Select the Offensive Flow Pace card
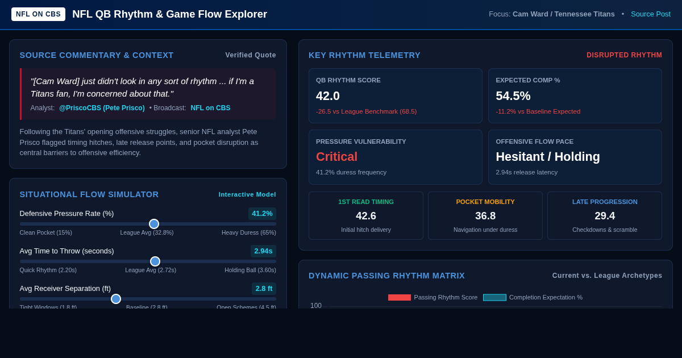This screenshot has width=682, height=358. (575, 157)
